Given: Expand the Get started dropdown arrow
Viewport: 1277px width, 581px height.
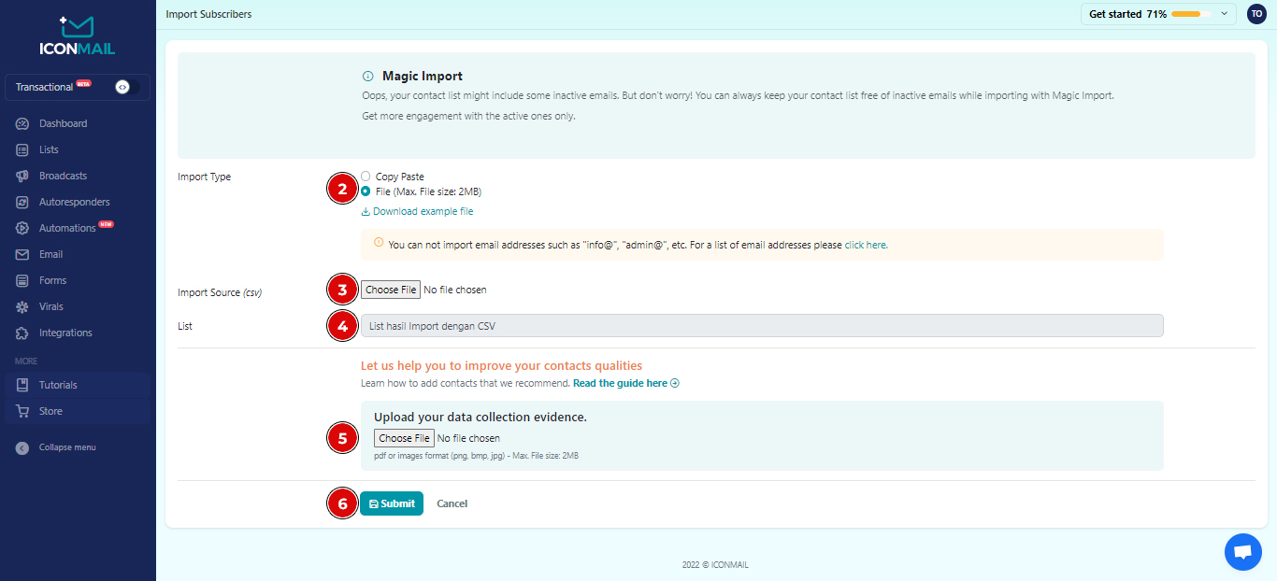Looking at the screenshot, I should pos(1224,14).
